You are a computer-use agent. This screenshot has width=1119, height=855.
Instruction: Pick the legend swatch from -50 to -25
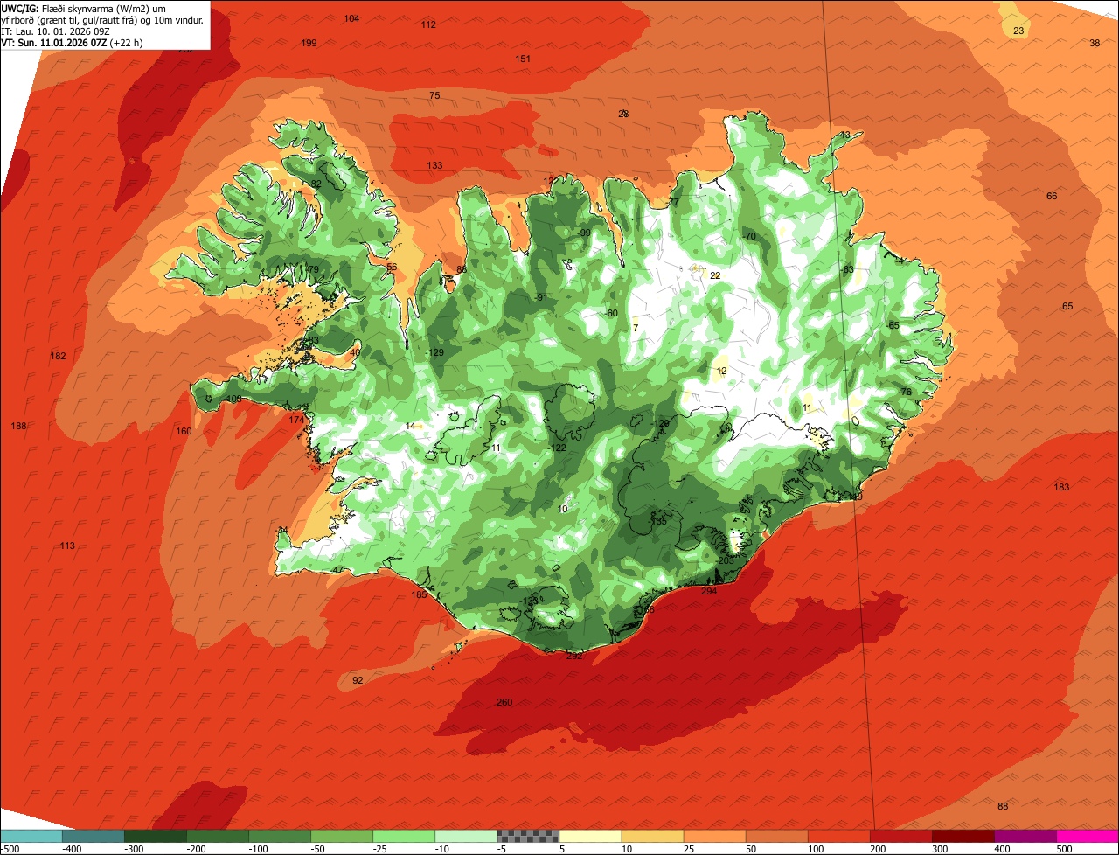coord(341,836)
